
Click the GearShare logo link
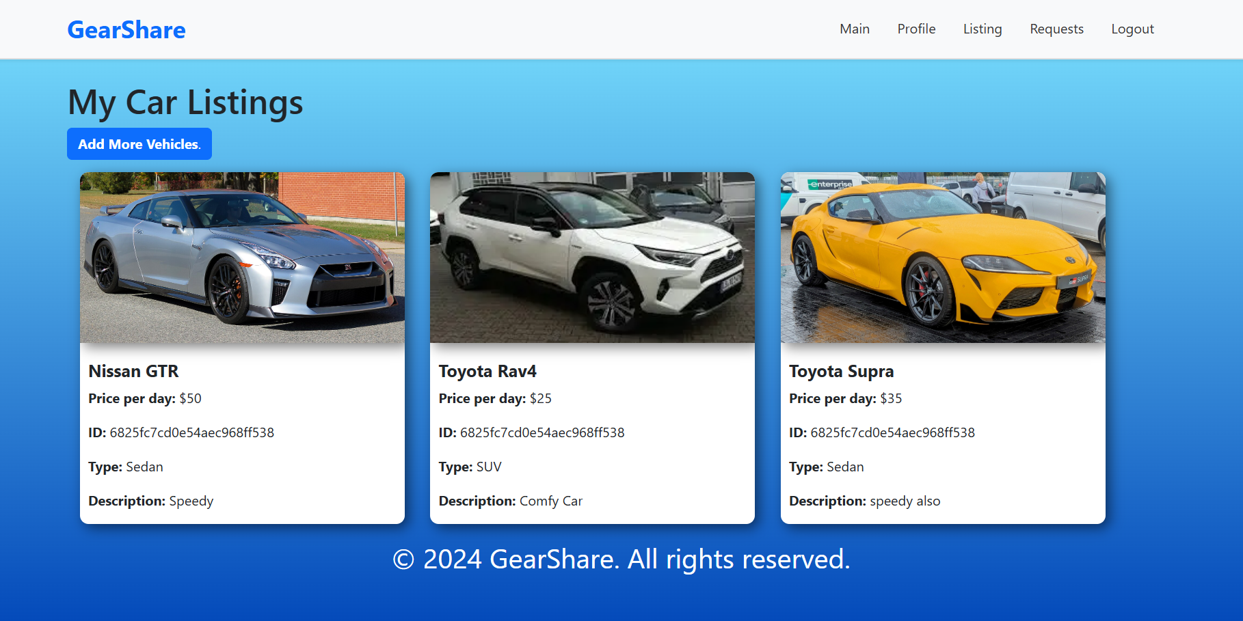[126, 29]
